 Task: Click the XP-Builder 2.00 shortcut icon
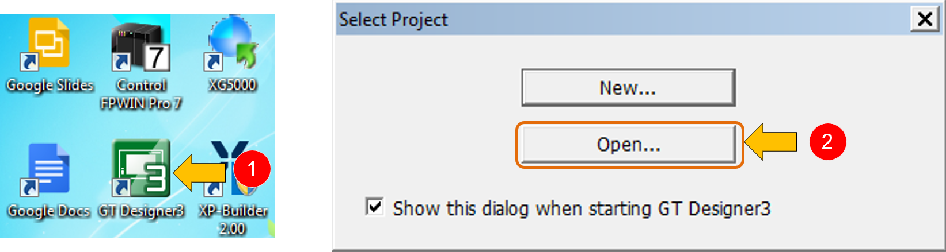click(233, 169)
